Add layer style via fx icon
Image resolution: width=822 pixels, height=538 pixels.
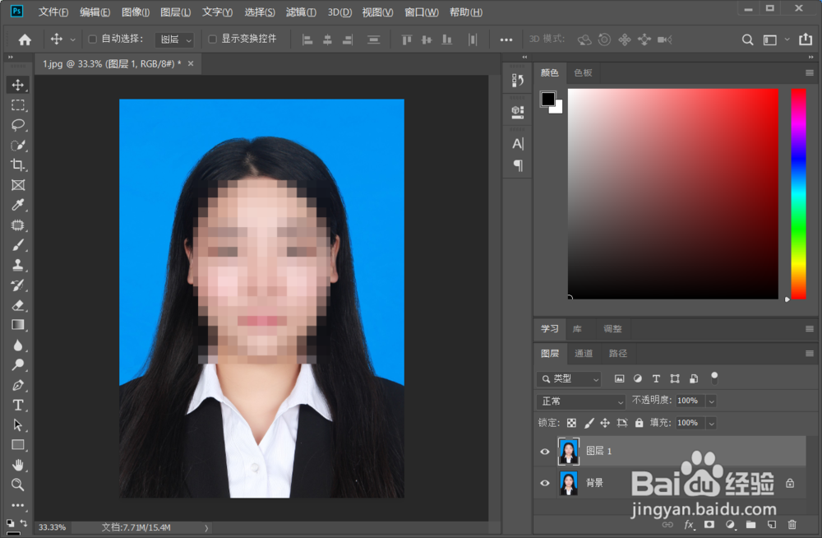tap(690, 524)
